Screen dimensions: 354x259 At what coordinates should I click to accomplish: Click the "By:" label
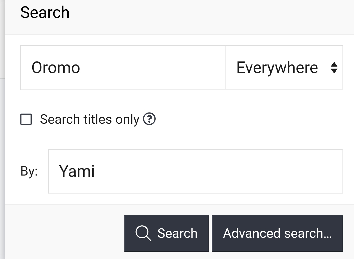click(29, 171)
